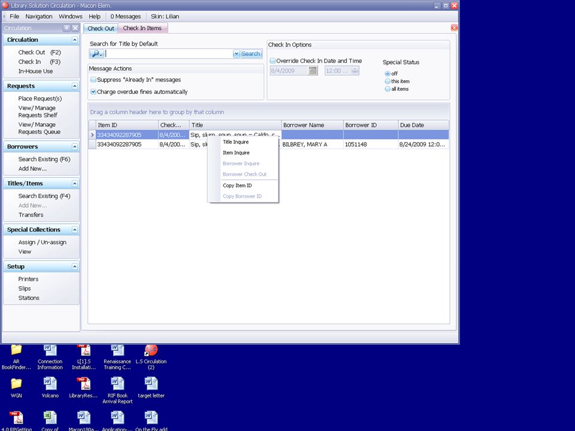Screen dimensions: 575x431
Task: Uncheck Charge overdue fines automatically
Action: [93, 92]
